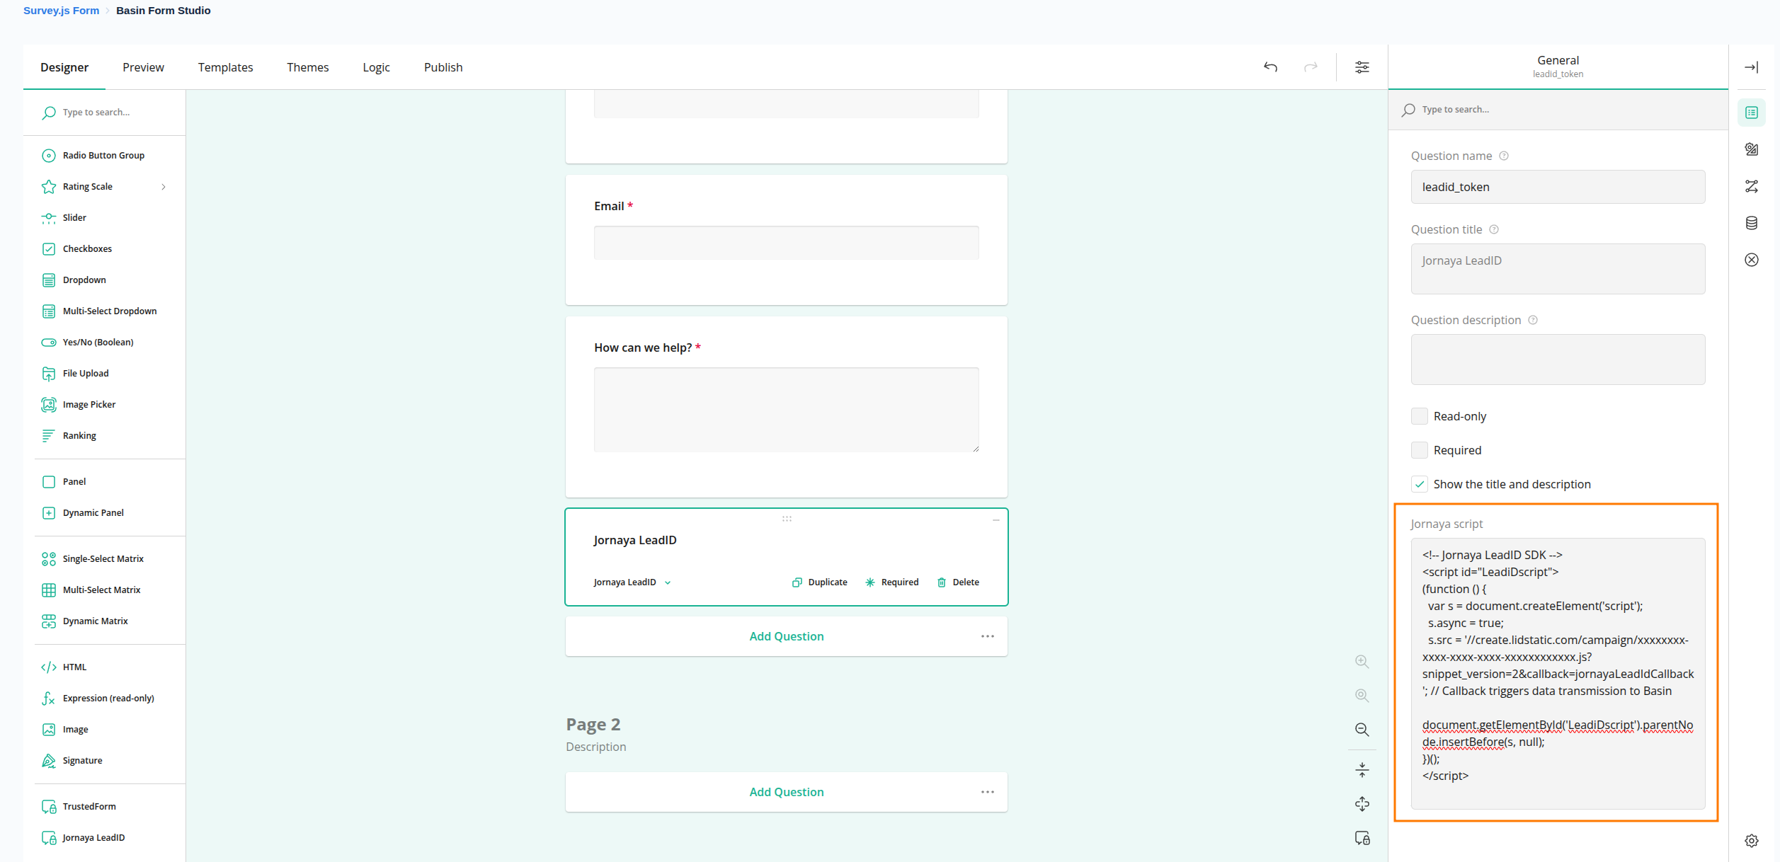Viewport: 1780px width, 862px height.
Task: Show help for Question description
Action: 1533,320
